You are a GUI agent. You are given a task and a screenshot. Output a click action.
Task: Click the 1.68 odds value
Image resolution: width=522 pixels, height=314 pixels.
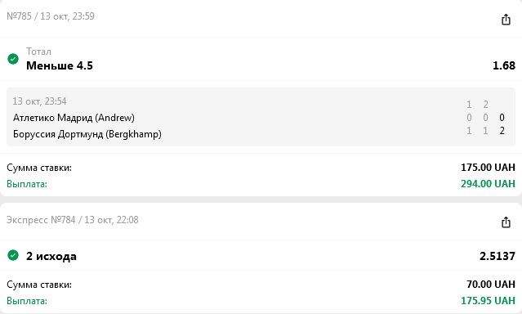coord(504,65)
